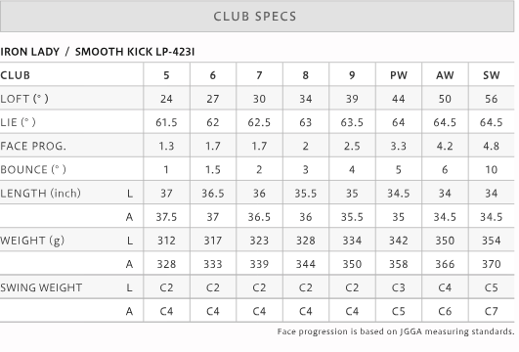The image size is (519, 352).
Task: Select the LOFT row label
Action: [24, 99]
